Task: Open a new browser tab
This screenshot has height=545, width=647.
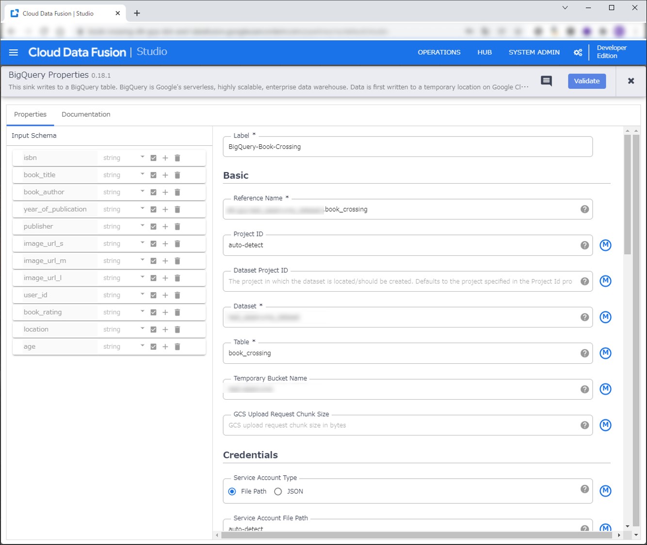Action: click(137, 13)
